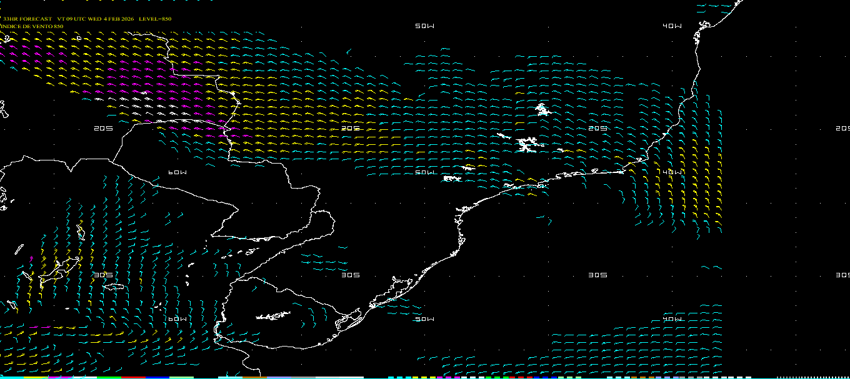Click the leftmost 30S latitude label
The height and width of the screenshot is (379, 850).
(x=103, y=275)
